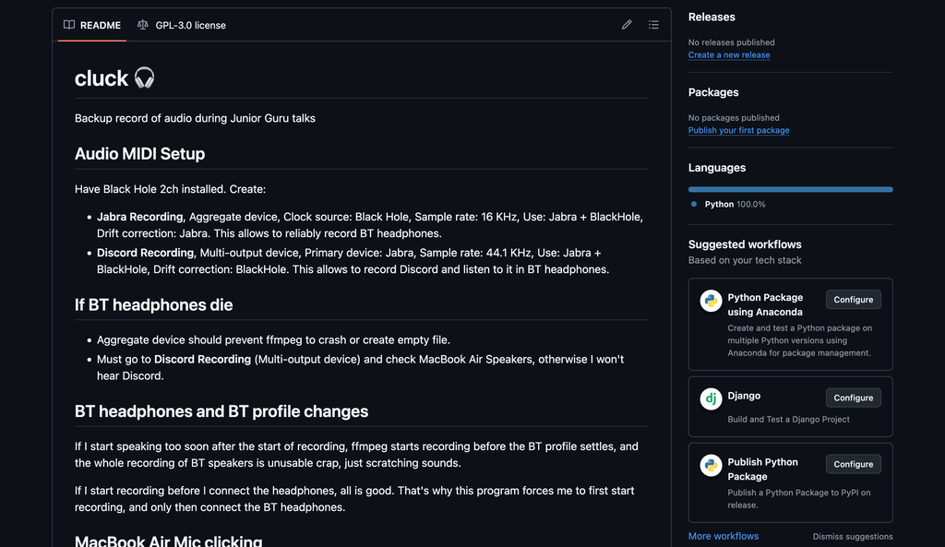Click the Languages heading

pos(716,168)
